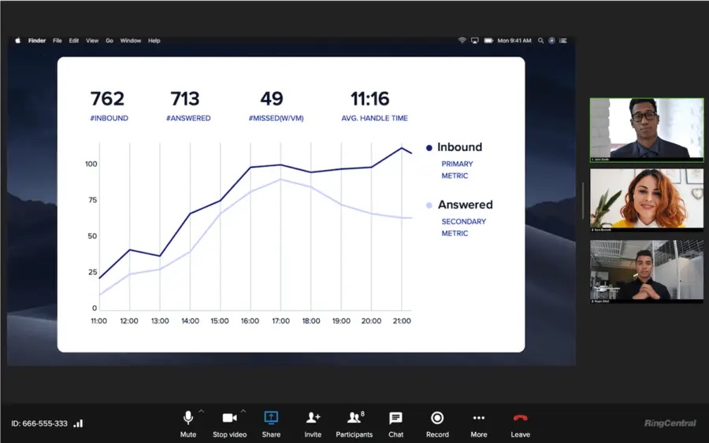
Task: Open the More options menu
Action: [x=478, y=418]
